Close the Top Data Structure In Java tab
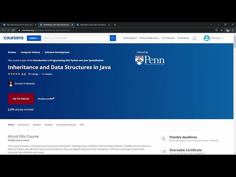 pos(36,25)
